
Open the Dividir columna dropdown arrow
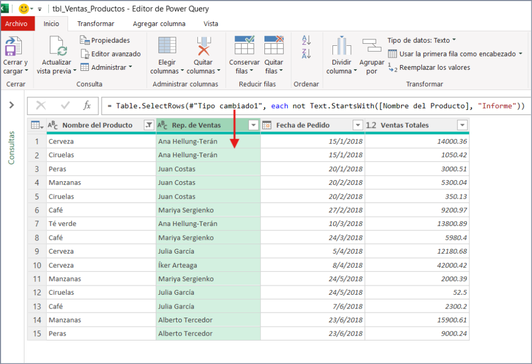point(355,71)
